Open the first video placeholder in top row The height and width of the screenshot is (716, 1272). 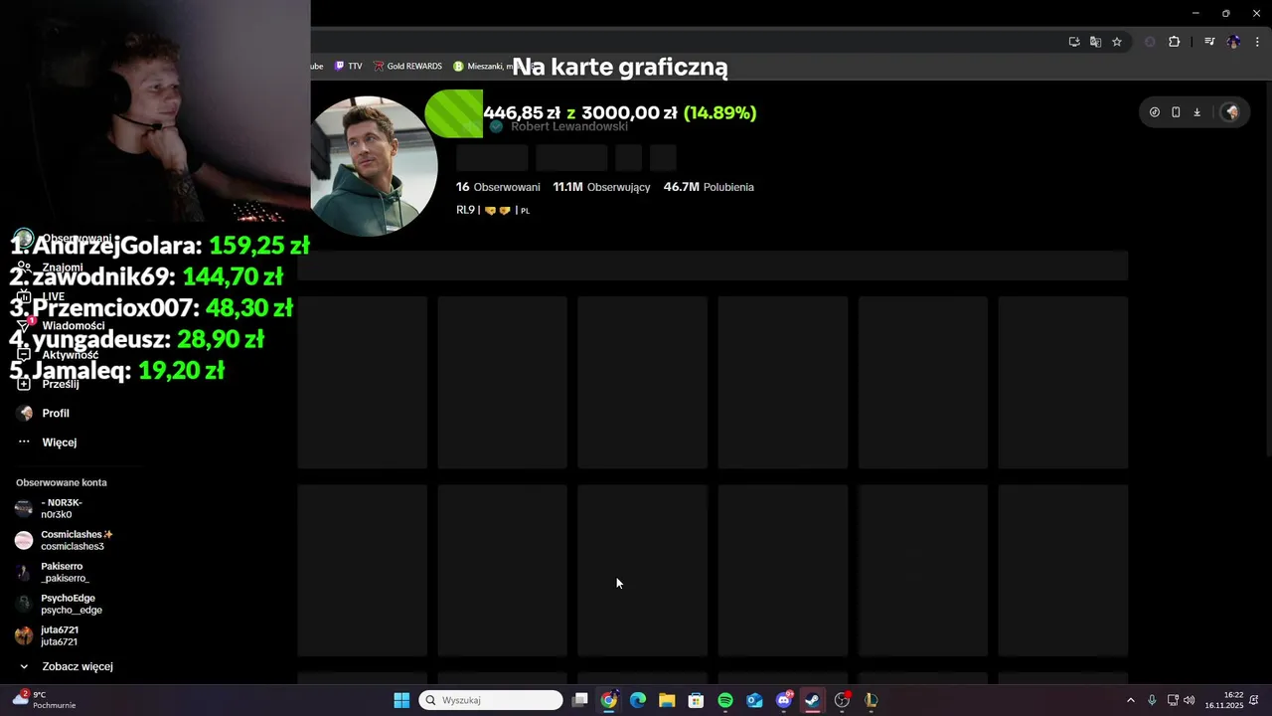pos(362,382)
